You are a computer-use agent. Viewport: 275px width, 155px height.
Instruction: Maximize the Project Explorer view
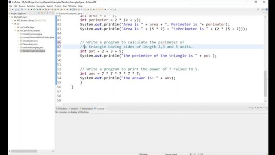tap(53, 13)
